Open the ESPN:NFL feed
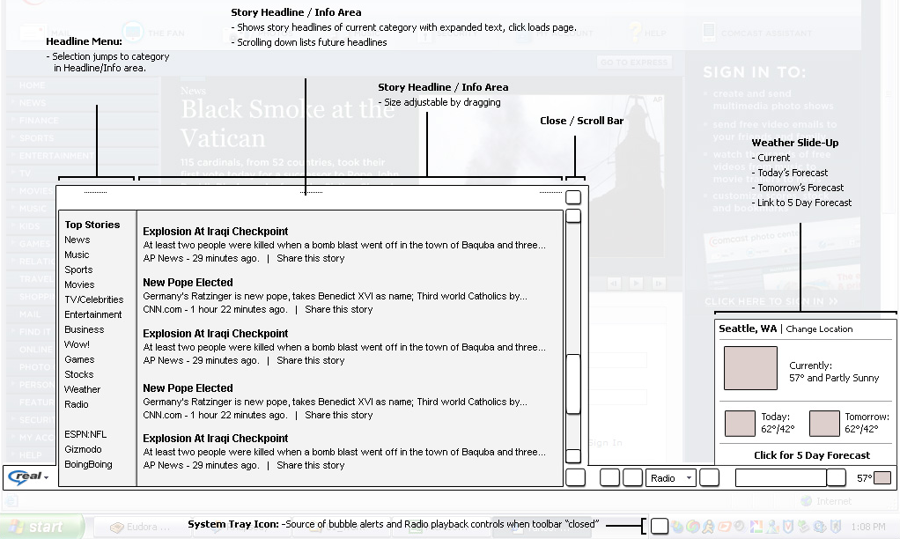This screenshot has width=900, height=539. pos(85,434)
